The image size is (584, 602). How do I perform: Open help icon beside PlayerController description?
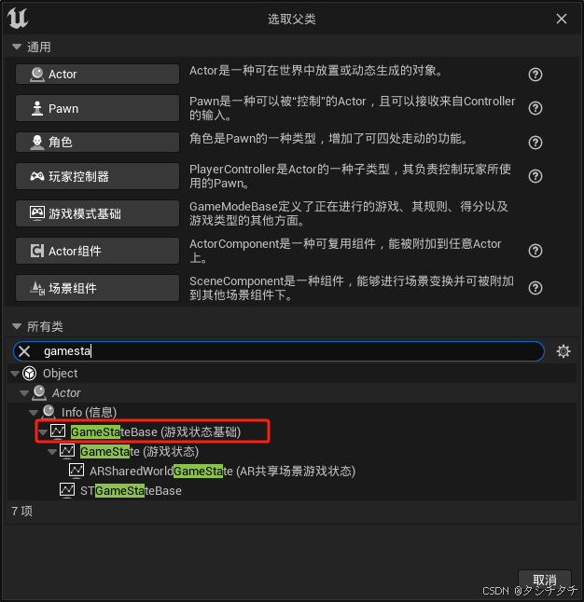(x=535, y=176)
